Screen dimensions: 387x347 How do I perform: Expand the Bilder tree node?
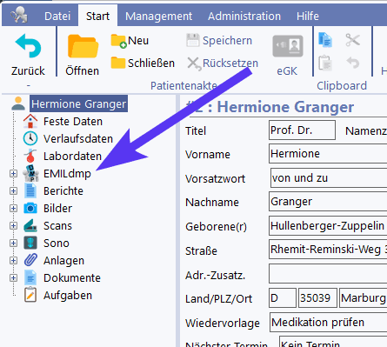13,208
